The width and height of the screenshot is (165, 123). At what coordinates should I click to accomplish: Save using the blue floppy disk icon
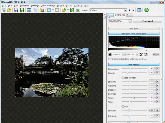click(16, 10)
